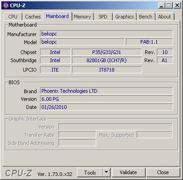Click the Chipset vendor Intel field
The image size is (183, 180).
tap(55, 52)
